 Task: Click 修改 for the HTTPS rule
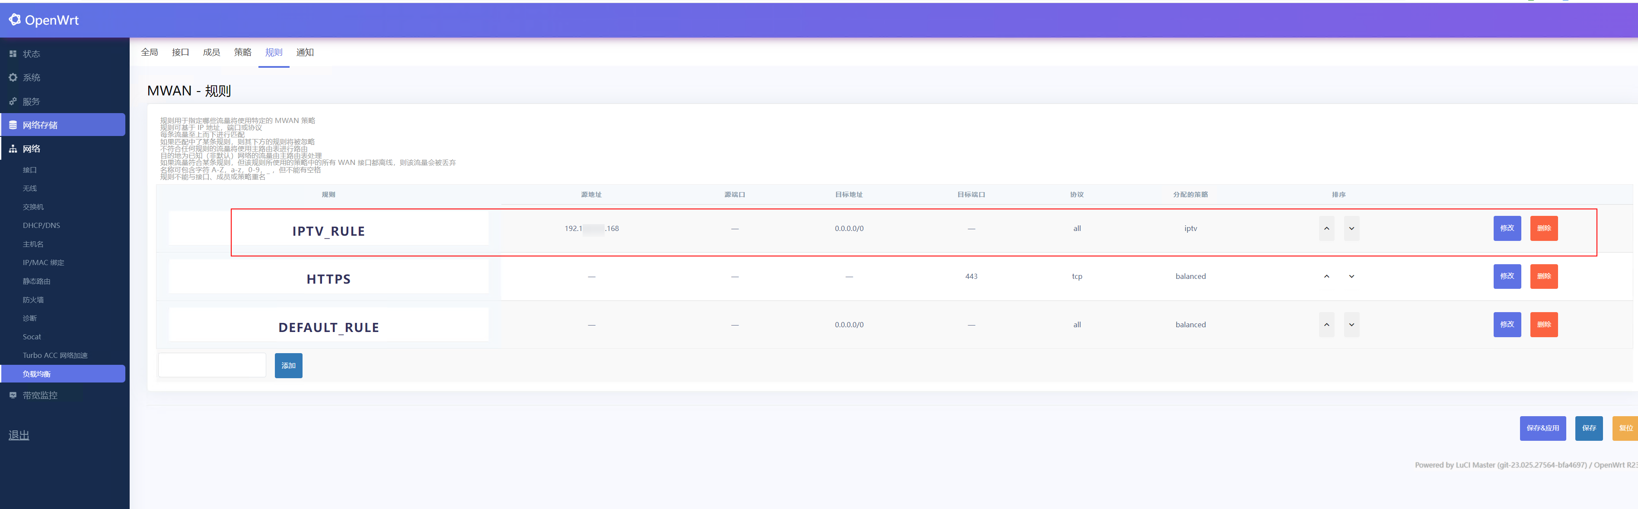[1506, 276]
